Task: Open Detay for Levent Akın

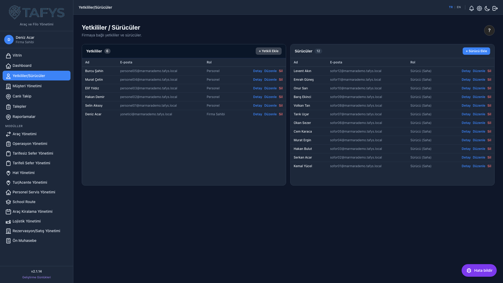Action: click(466, 71)
